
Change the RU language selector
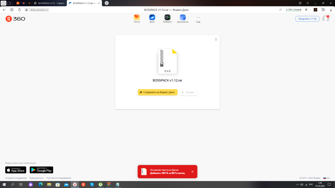click(326, 178)
